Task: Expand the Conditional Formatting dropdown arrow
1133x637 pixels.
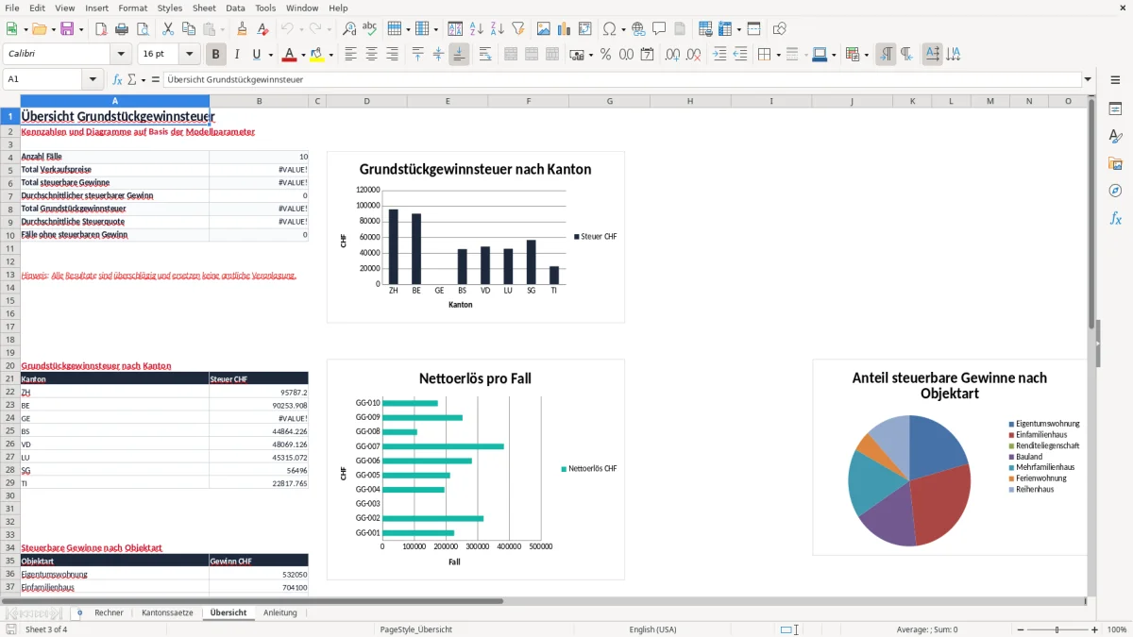Action: click(x=866, y=55)
